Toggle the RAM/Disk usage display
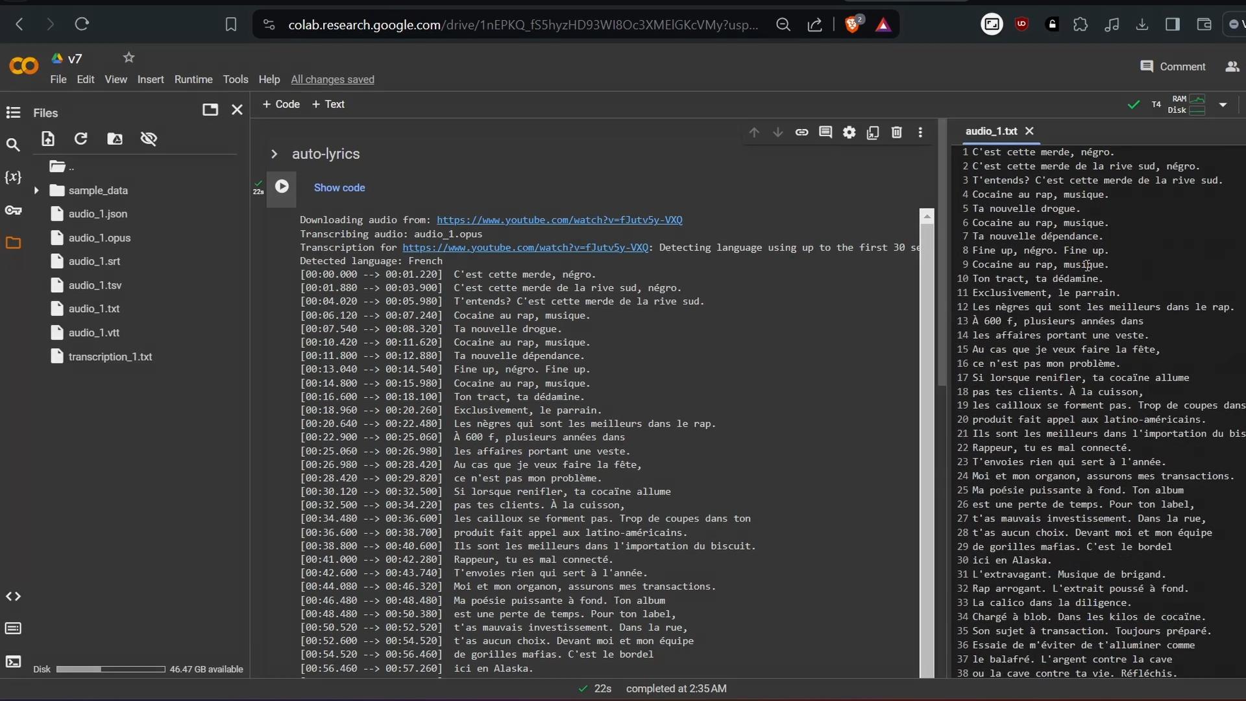 point(1190,104)
